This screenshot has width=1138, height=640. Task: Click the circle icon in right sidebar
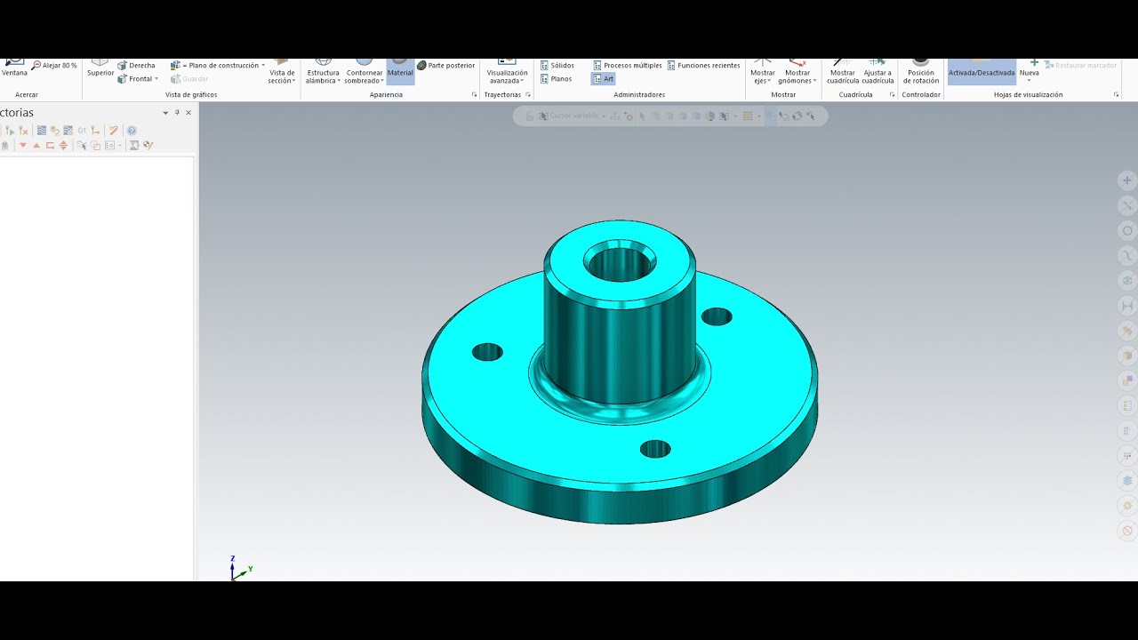point(1127,230)
